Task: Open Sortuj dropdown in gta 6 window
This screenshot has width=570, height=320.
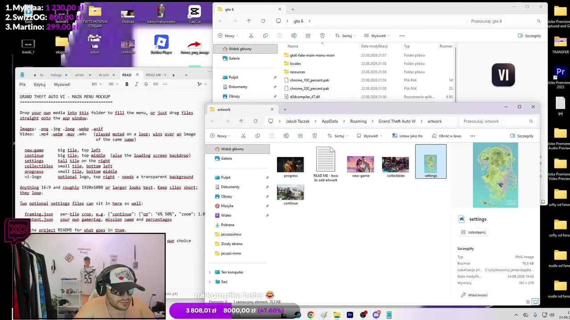Action: point(346,36)
